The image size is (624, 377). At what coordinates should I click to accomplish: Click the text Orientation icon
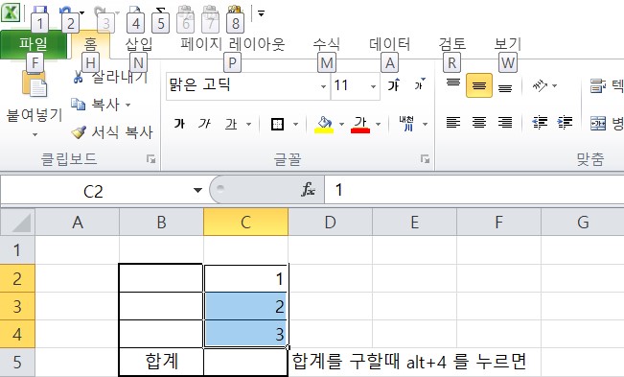(x=540, y=85)
